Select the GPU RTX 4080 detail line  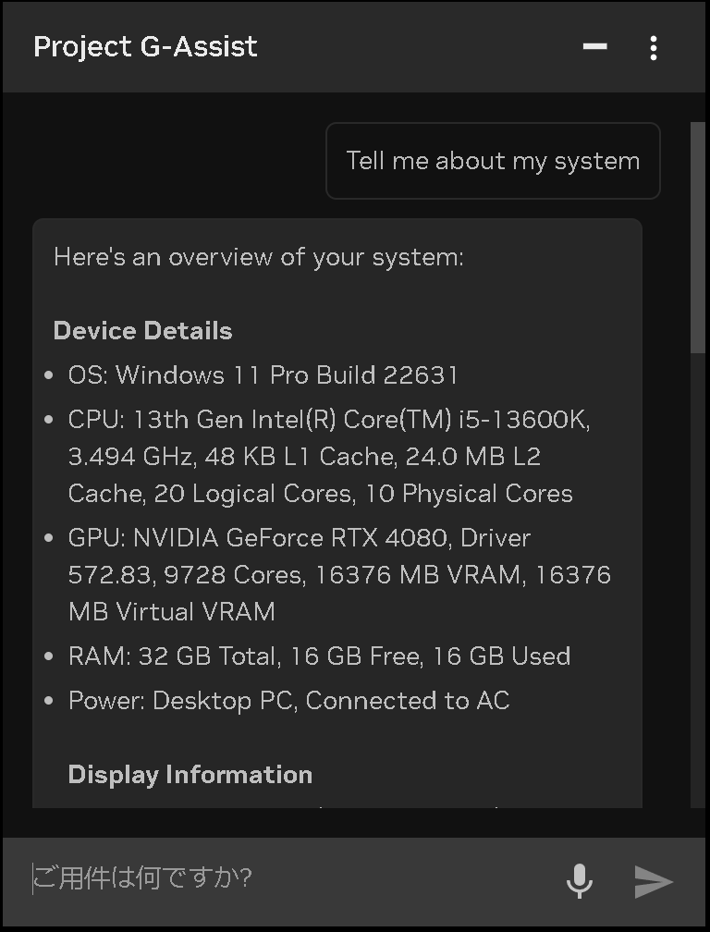338,574
